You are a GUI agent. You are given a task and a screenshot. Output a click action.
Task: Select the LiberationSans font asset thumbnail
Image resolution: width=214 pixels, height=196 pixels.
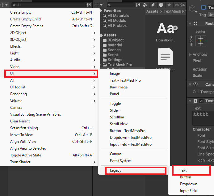(x=166, y=28)
